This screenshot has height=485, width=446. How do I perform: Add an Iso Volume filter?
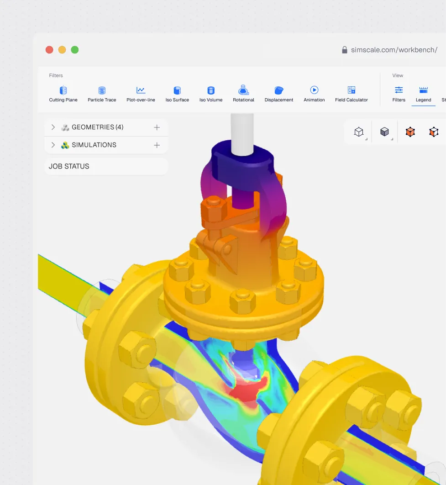[211, 94]
